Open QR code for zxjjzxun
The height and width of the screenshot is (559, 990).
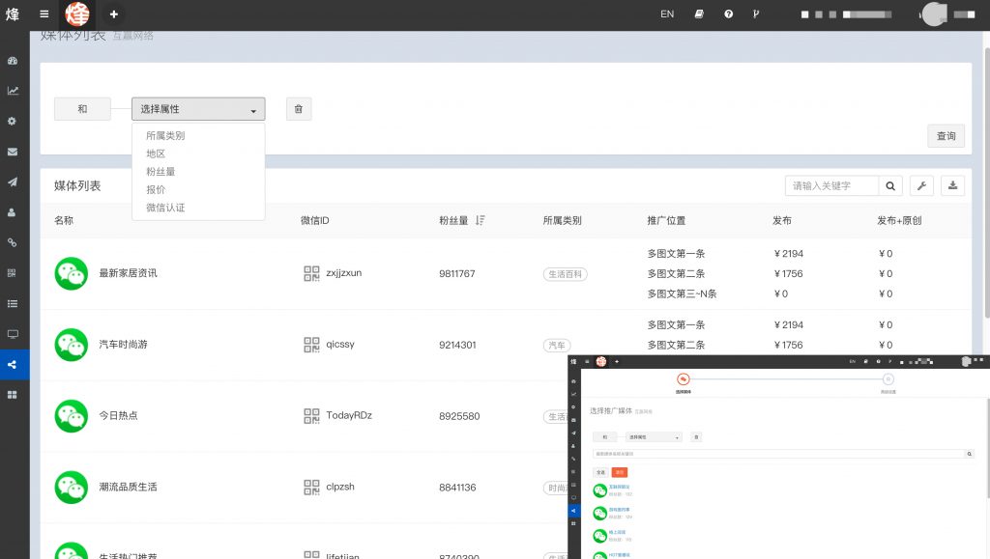pyautogui.click(x=311, y=273)
